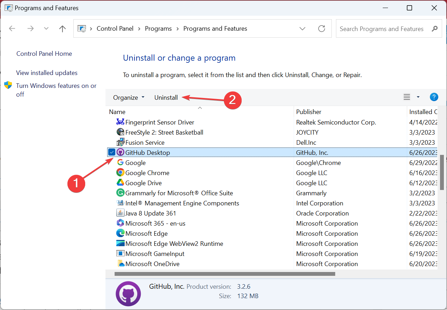This screenshot has width=447, height=310.
Task: Click the product version 3.2.6 value
Action: pos(244,287)
